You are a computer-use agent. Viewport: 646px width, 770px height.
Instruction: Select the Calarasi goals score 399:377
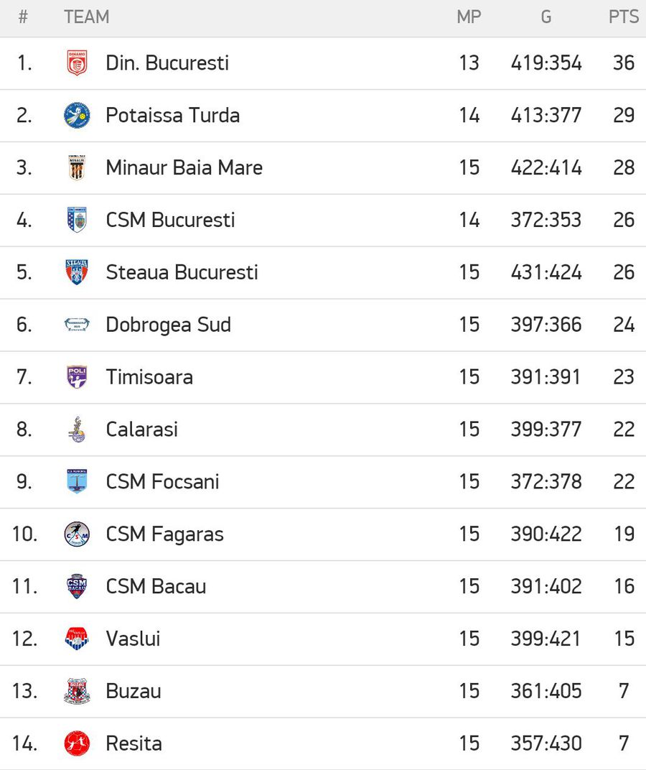[546, 430]
